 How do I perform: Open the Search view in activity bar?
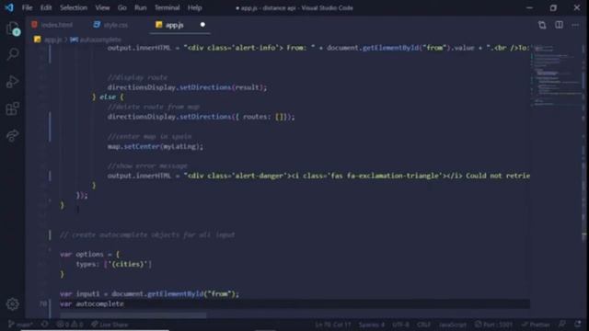(13, 54)
